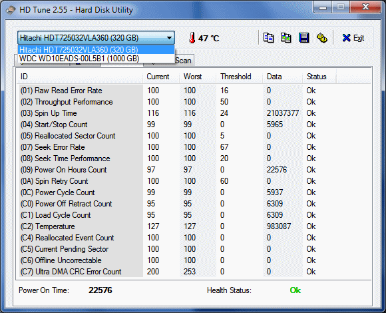Click the Status column header

tap(319, 77)
